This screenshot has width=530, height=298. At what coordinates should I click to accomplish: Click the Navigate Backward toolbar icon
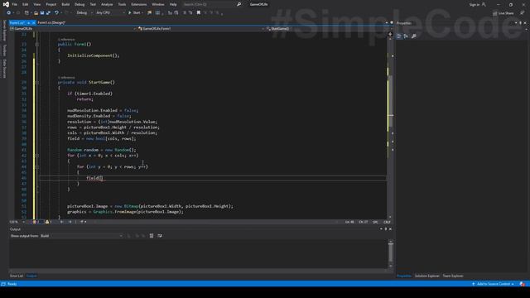(x=8, y=13)
